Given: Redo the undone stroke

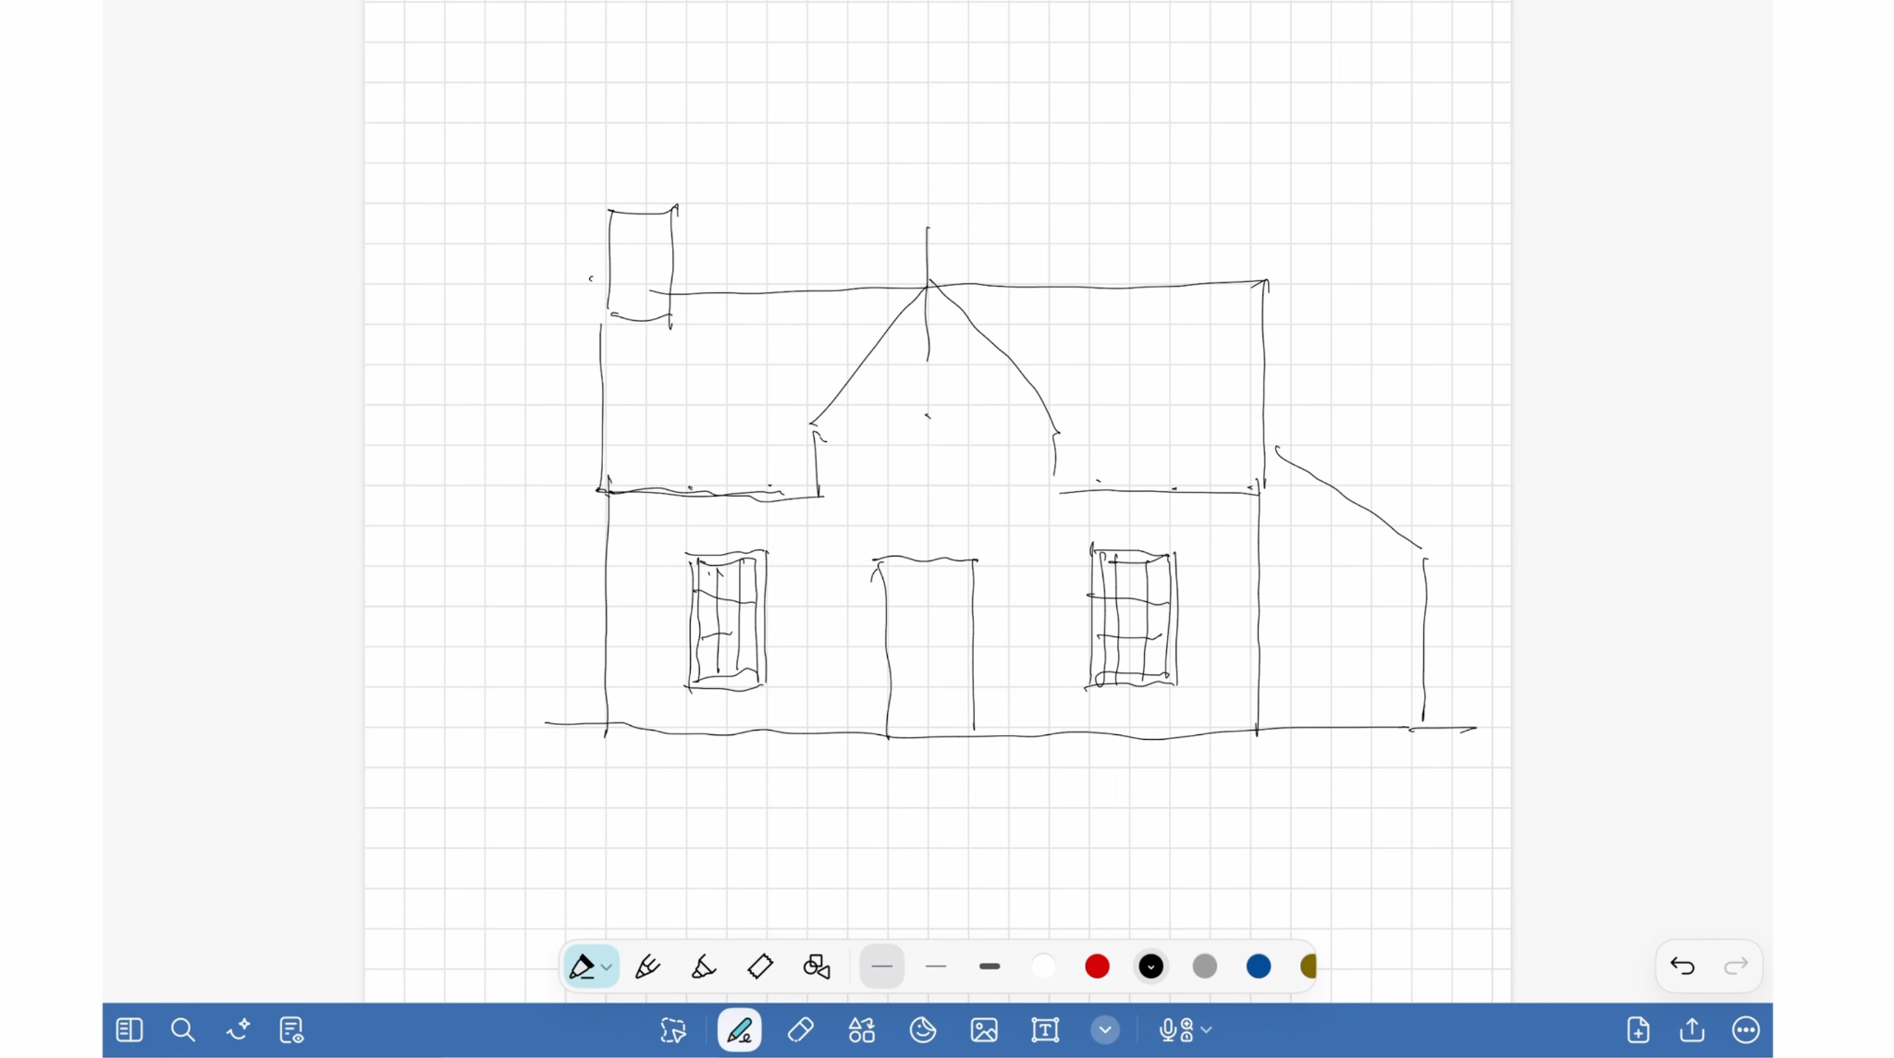Looking at the screenshot, I should pyautogui.click(x=1736, y=966).
